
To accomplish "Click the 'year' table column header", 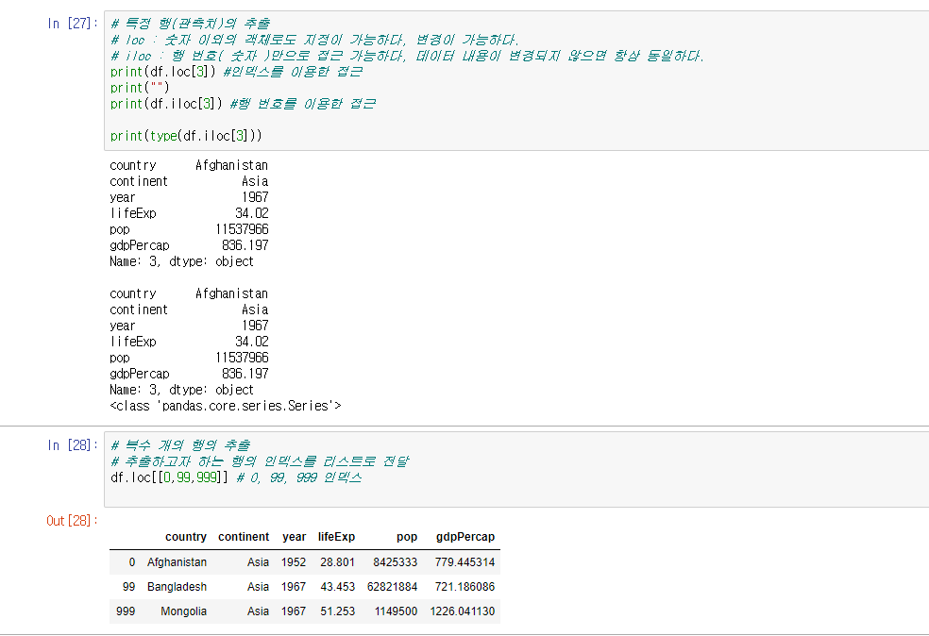I will click(294, 537).
